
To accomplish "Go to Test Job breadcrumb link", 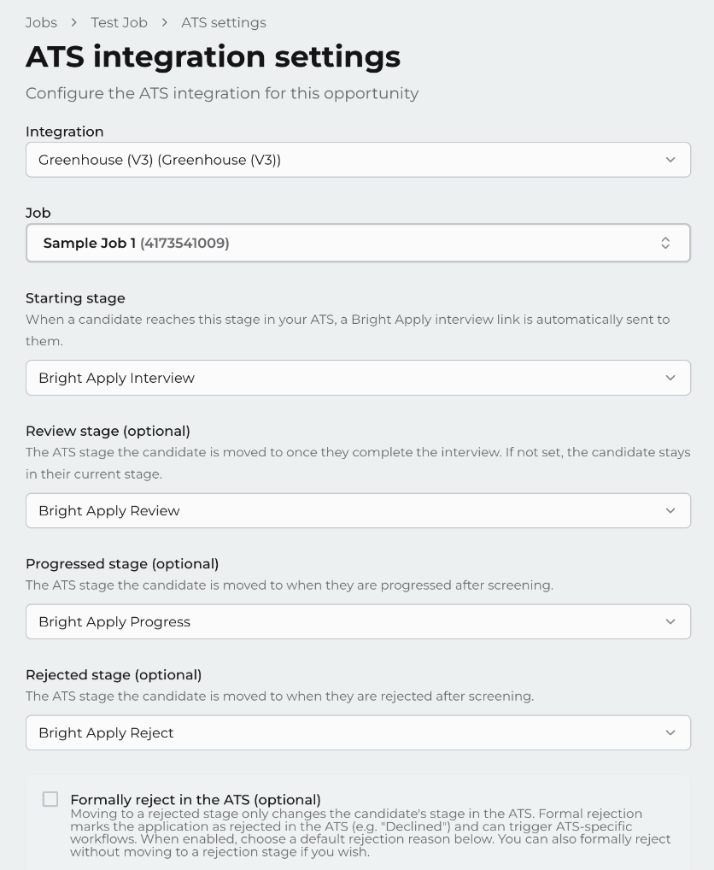I will pyautogui.click(x=120, y=23).
